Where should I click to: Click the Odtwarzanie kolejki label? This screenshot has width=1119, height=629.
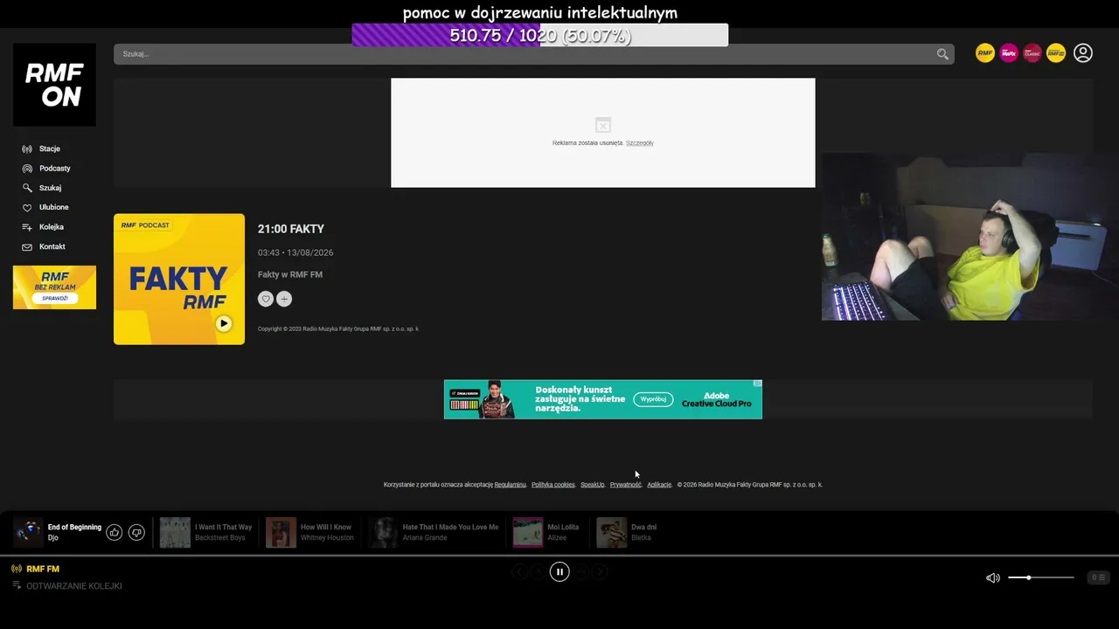coord(74,586)
